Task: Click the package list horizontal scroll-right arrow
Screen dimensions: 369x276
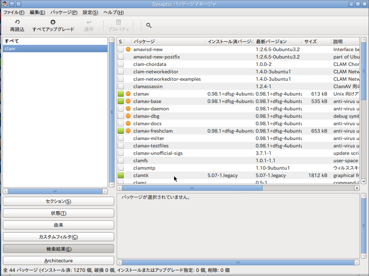Action: click(x=357, y=188)
